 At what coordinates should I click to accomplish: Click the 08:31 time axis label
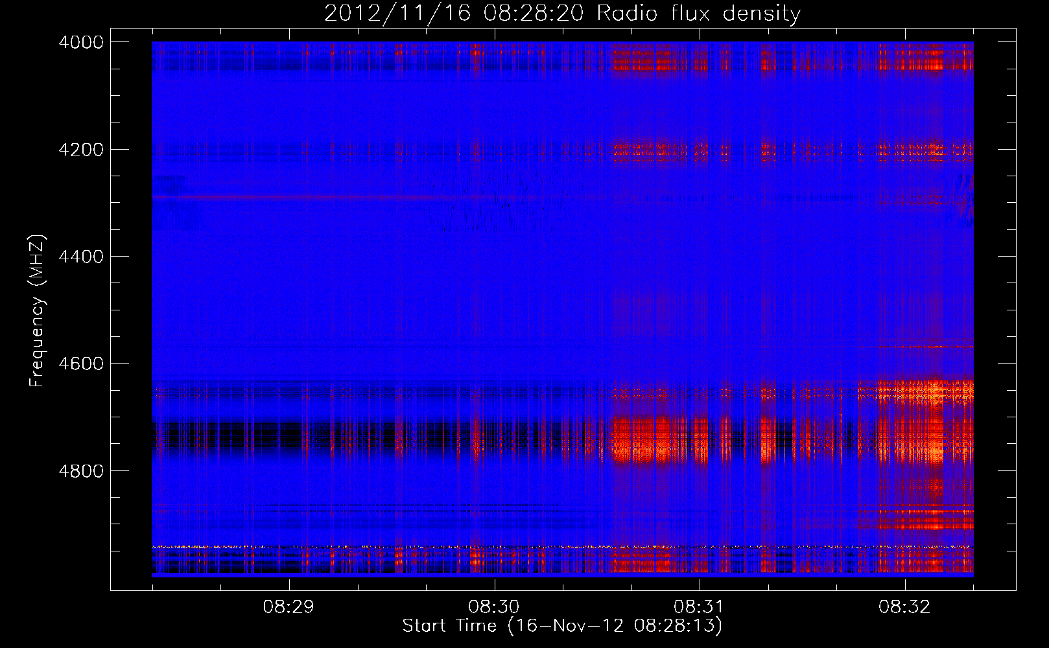(x=699, y=607)
